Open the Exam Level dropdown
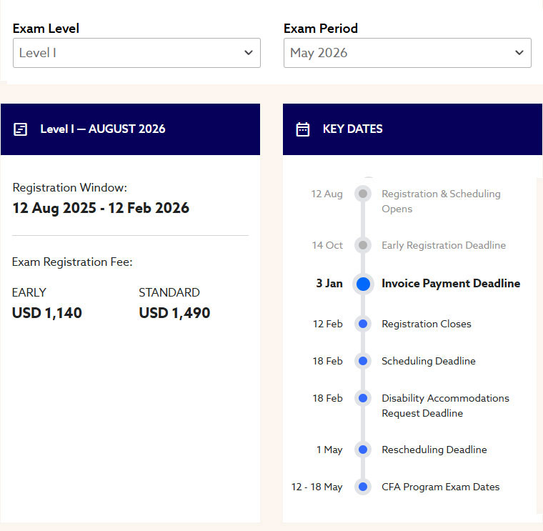Viewport: 543px width, 531px height. pos(136,53)
